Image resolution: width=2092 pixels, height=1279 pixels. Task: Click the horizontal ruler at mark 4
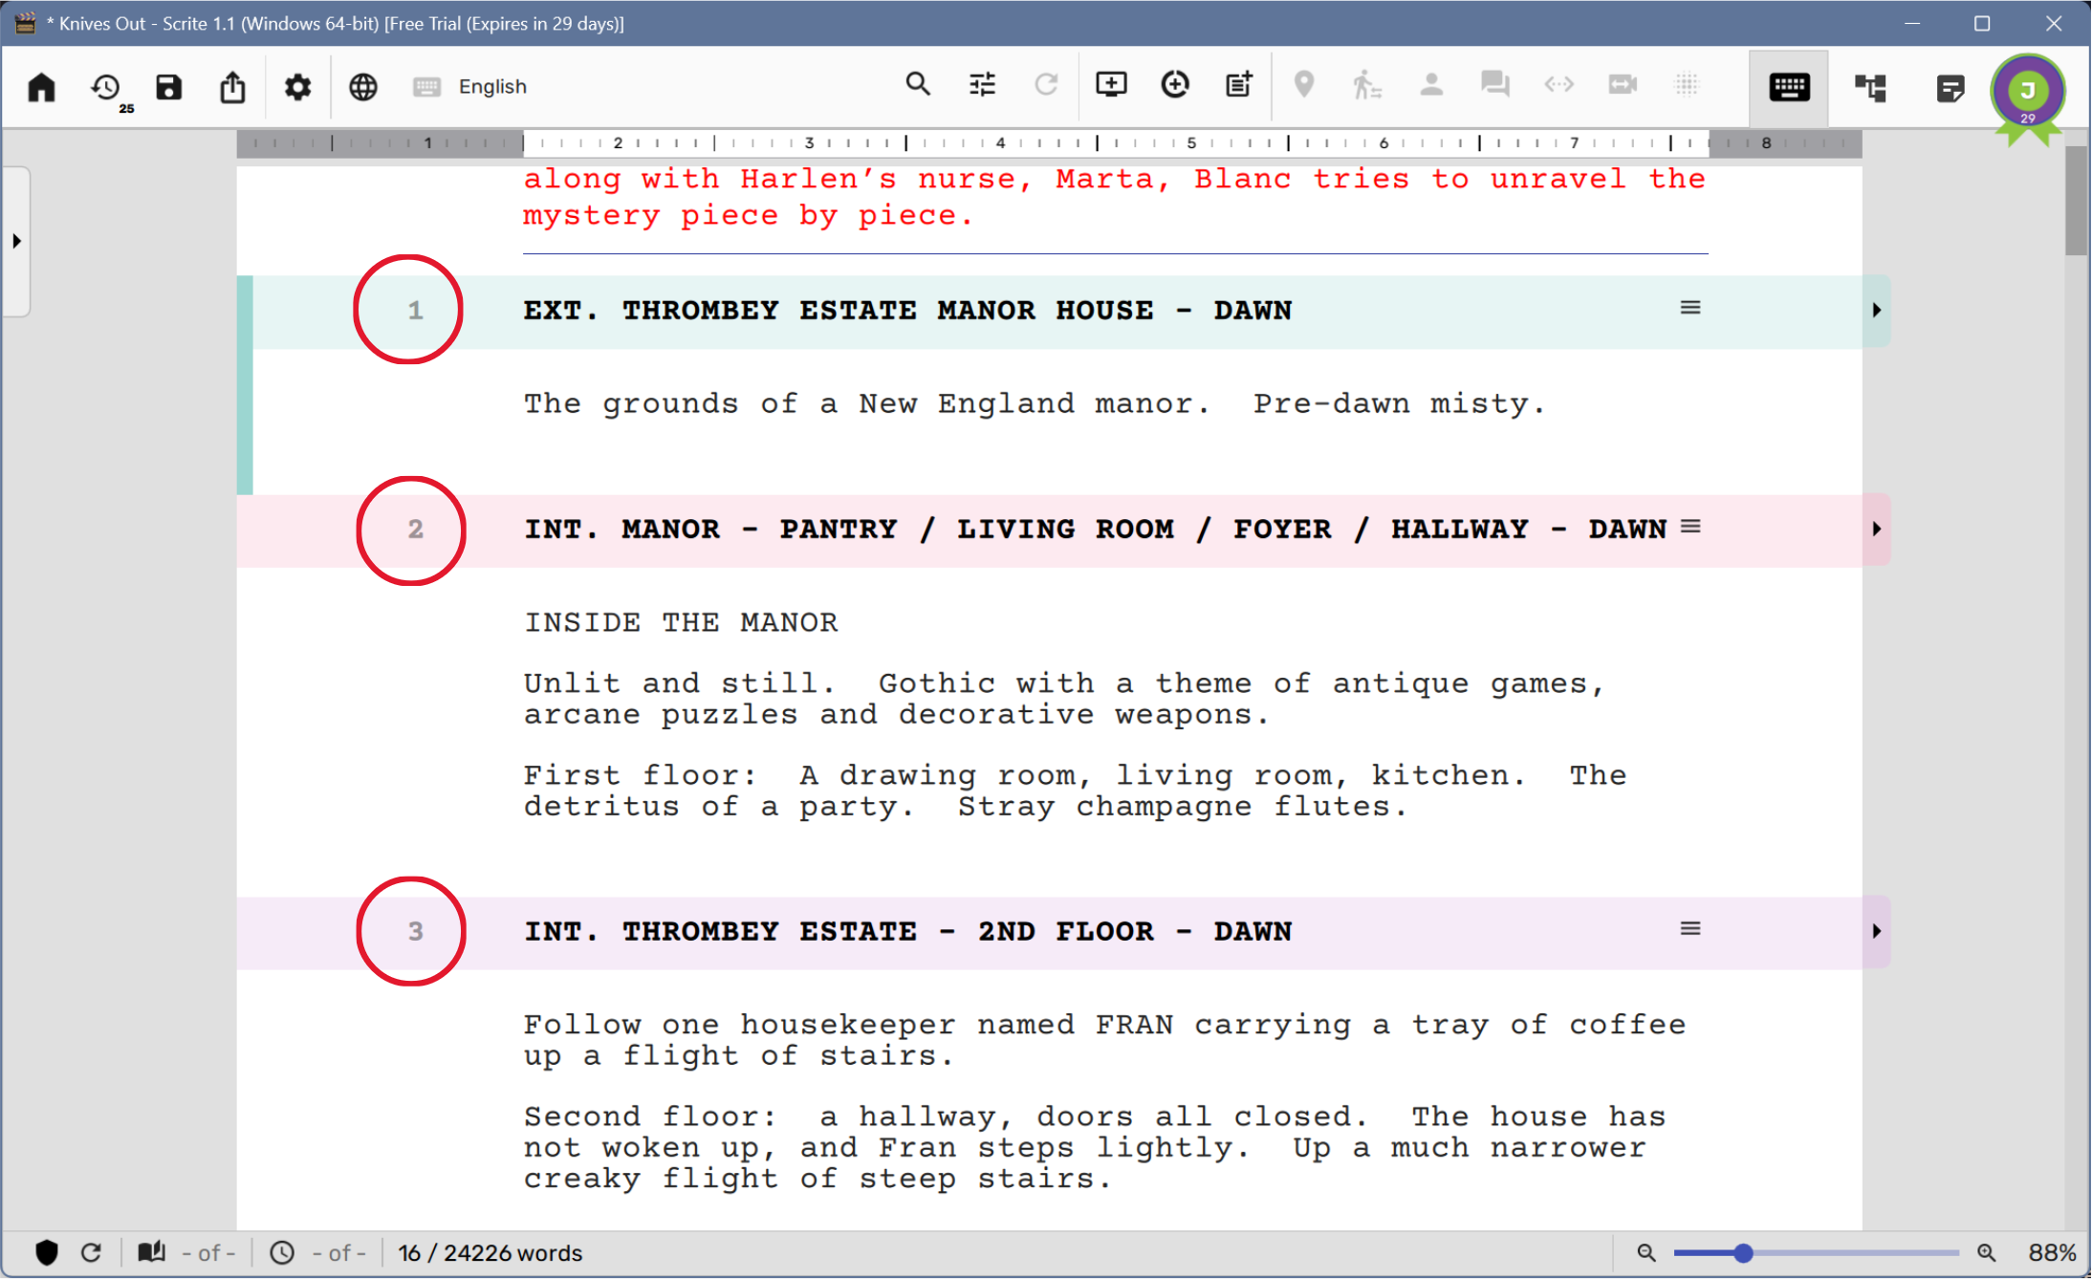pyautogui.click(x=1000, y=142)
